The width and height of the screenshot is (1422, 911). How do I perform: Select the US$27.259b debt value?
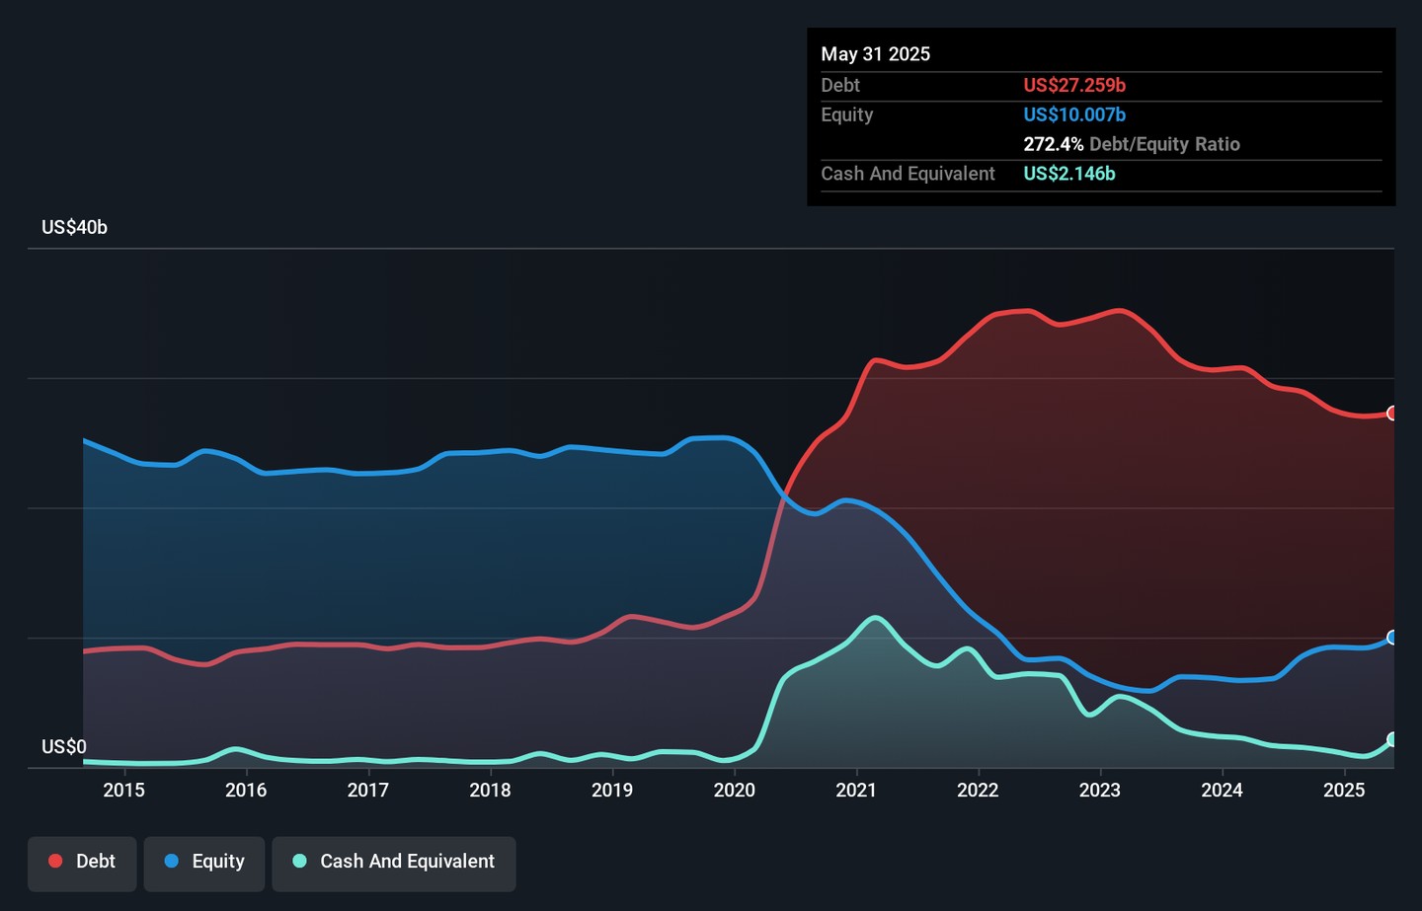point(1073,86)
